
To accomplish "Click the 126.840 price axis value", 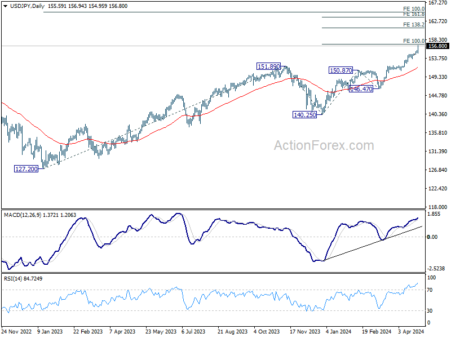I will click(438, 170).
